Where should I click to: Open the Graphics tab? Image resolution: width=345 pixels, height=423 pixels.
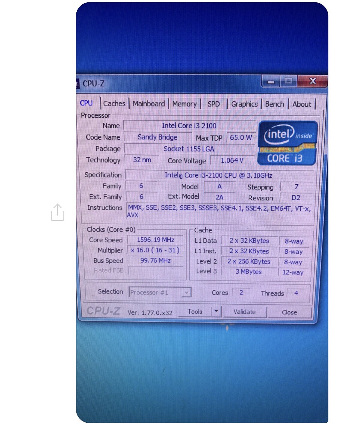(244, 104)
